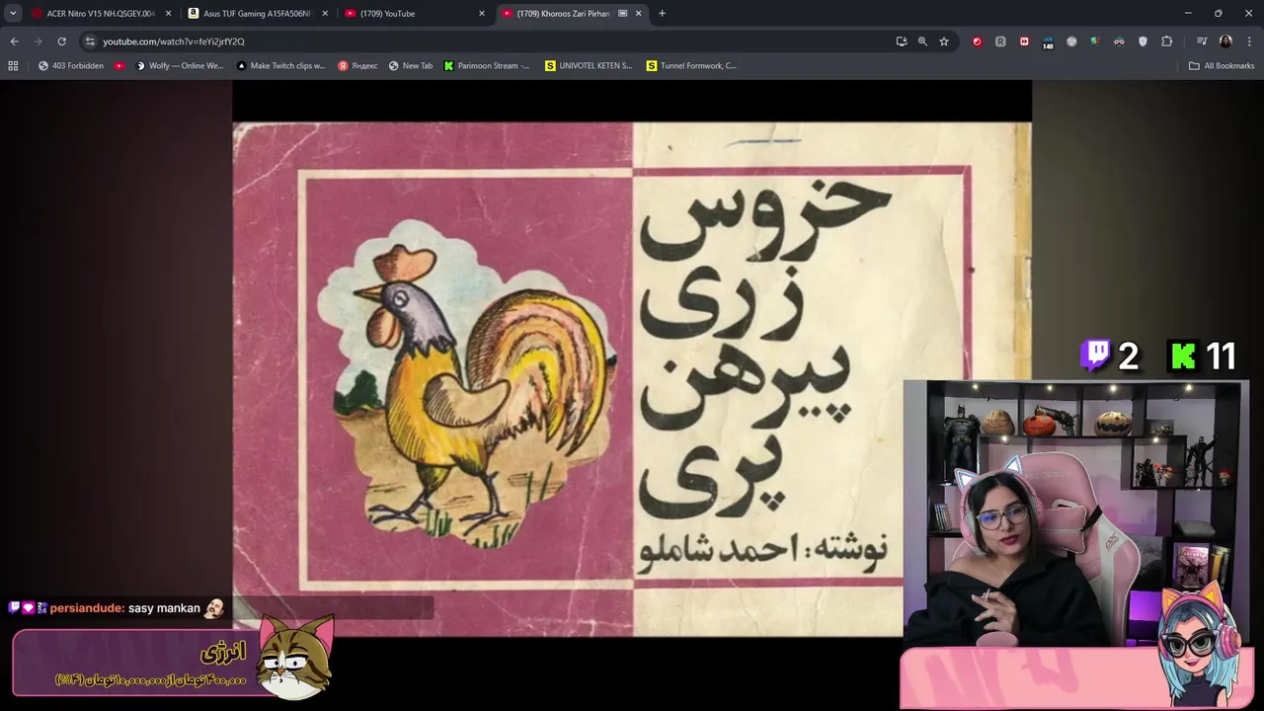Screen dimensions: 1264x711
Task: Switch to the Asus TUF Gaming tab
Action: point(257,13)
